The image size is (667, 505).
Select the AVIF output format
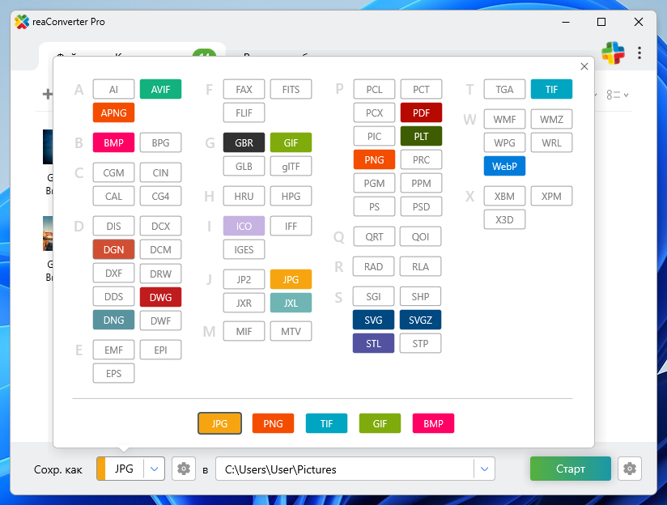(x=160, y=89)
